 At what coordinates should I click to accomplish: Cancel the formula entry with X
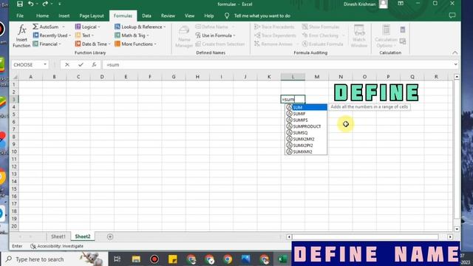click(67, 64)
